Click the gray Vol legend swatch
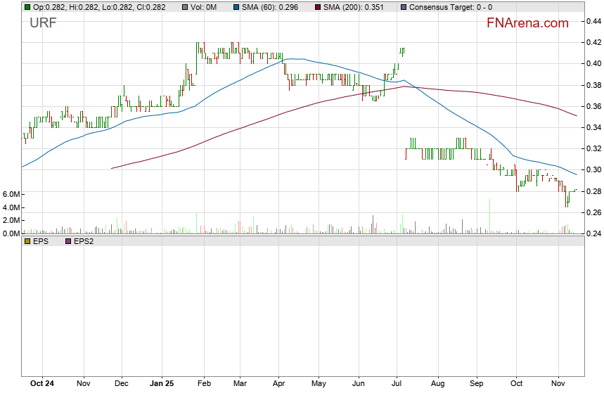604x398 pixels. 185,7
